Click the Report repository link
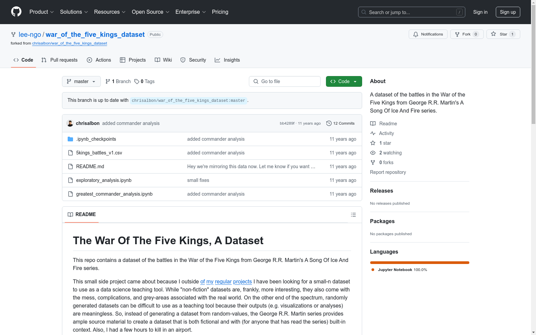The width and height of the screenshot is (536, 335). tap(388, 172)
